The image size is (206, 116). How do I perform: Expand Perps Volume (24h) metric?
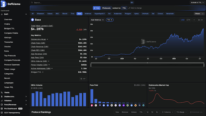point(49,65)
